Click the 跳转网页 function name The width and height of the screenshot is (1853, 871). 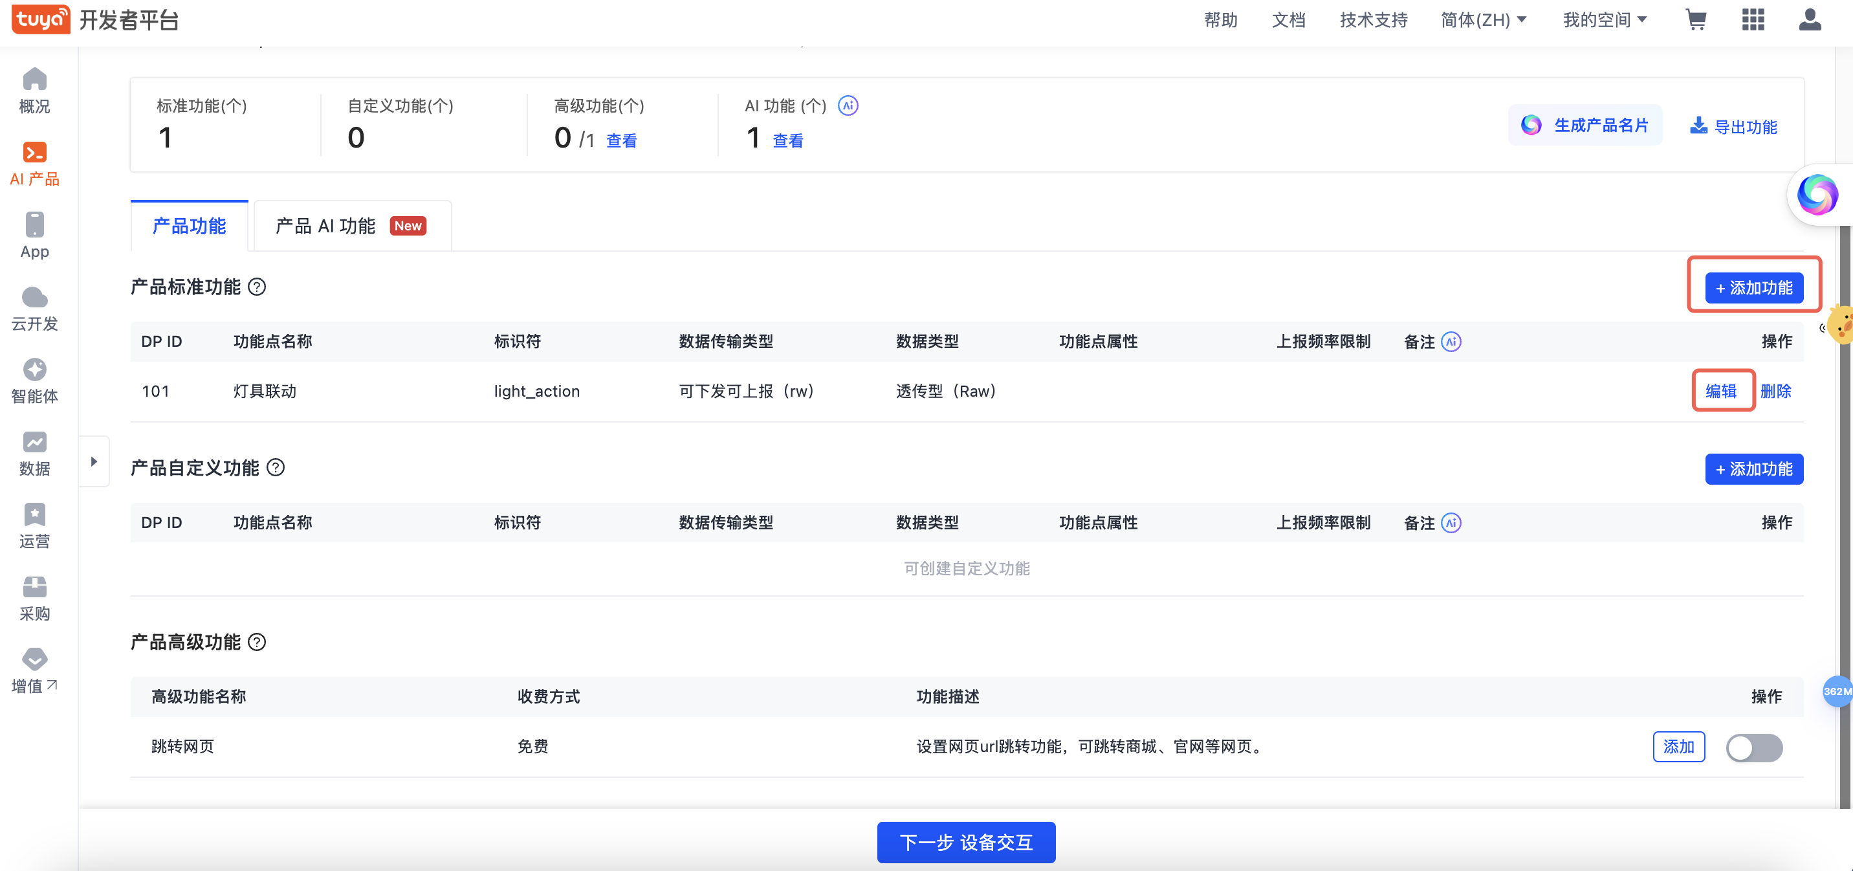[182, 747]
